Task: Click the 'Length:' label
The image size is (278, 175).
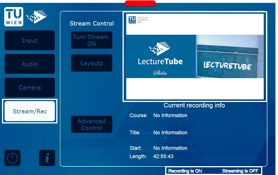Action: [138, 156]
